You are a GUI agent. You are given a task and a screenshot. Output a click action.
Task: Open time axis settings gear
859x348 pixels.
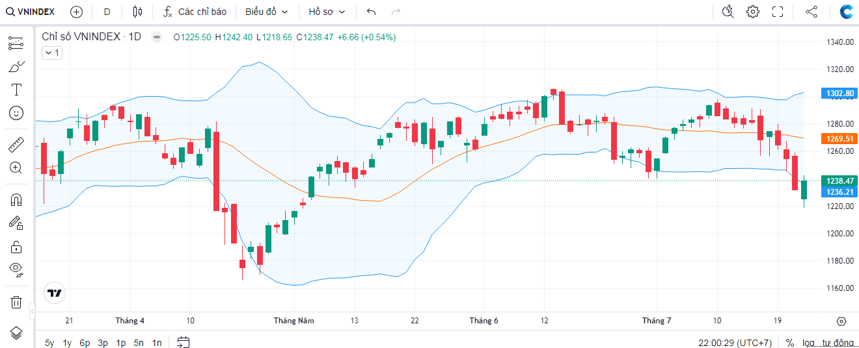coord(841,321)
